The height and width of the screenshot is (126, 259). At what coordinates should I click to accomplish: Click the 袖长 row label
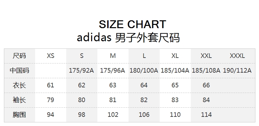(x=19, y=100)
